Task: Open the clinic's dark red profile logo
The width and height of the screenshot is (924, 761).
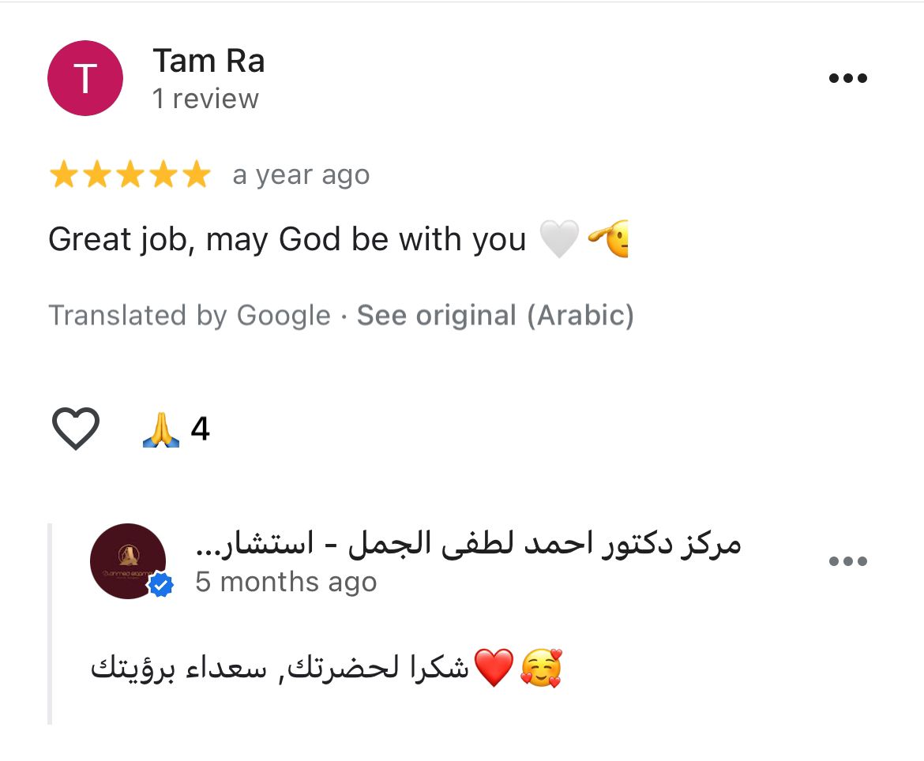Action: 128,560
